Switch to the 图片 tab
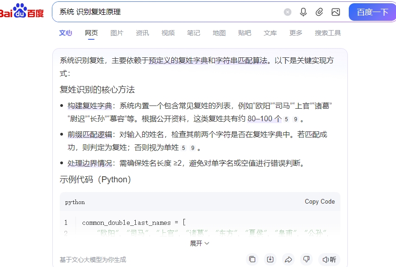396x267 pixels. click(117, 33)
